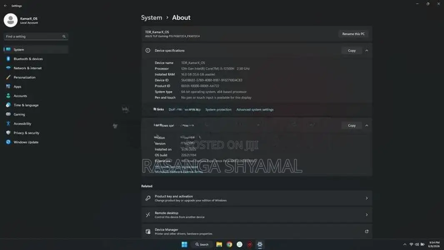Click the Rename this PC button
Image resolution: width=444 pixels, height=250 pixels.
[x=353, y=34]
